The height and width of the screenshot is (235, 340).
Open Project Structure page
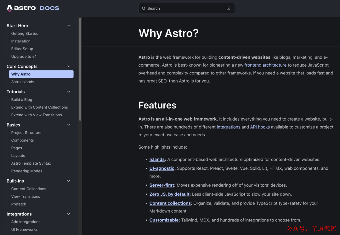click(x=26, y=133)
